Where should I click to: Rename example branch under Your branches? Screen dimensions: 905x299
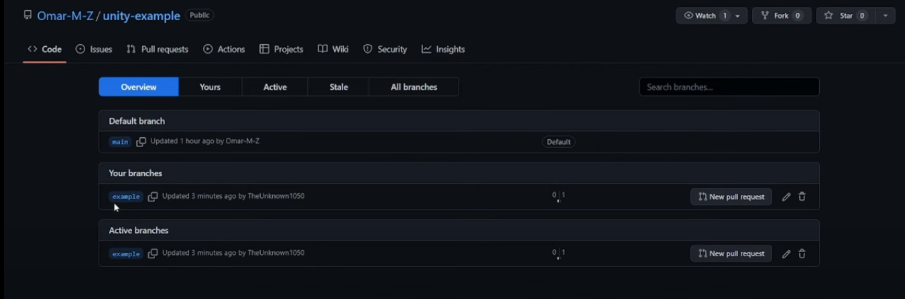(x=786, y=197)
